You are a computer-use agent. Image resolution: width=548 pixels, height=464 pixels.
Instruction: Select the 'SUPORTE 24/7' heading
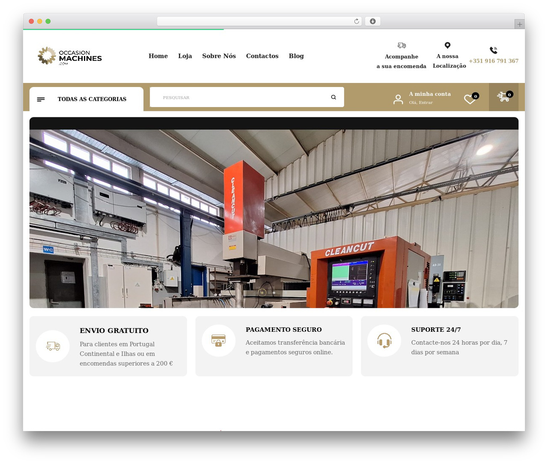[x=436, y=330]
